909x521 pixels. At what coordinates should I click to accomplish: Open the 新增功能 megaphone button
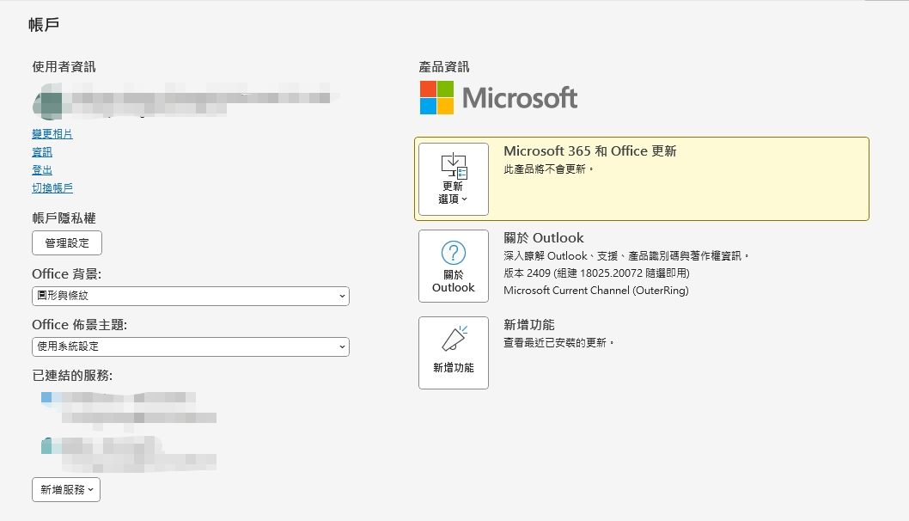click(454, 352)
